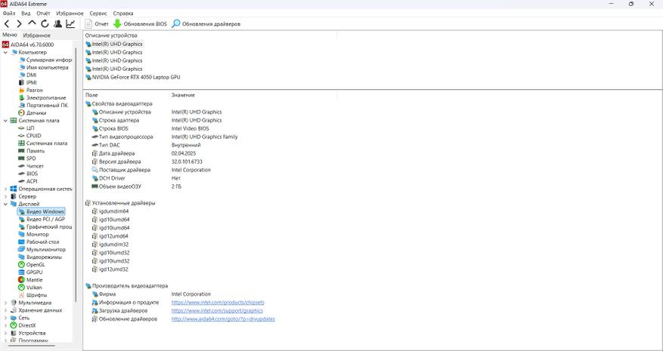This screenshot has width=663, height=351.
Task: Open the Мультимонитор tree item
Action: click(x=42, y=250)
